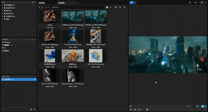
Task: Select the 05.jpg thumbnail
Action: (50, 17)
